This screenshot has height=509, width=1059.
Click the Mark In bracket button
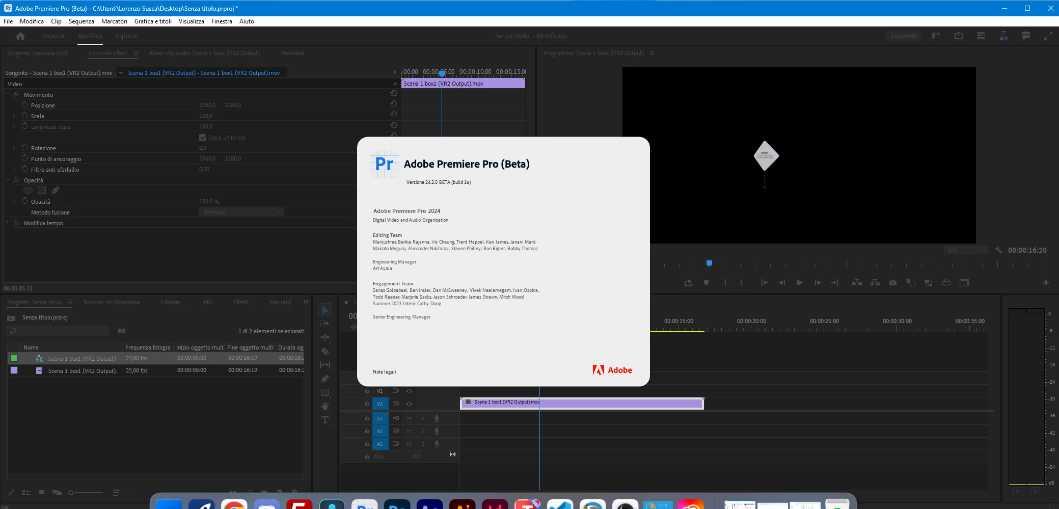pyautogui.click(x=725, y=283)
